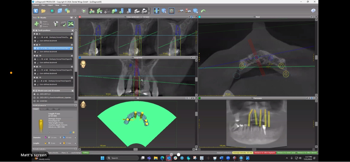Click workflow step 4 spheres icon
Screen dimensions: 350x162
114,11
